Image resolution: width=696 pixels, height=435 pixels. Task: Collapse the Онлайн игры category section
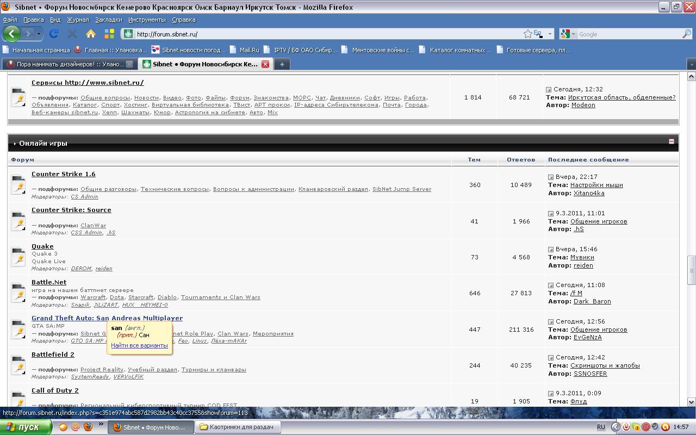point(671,141)
